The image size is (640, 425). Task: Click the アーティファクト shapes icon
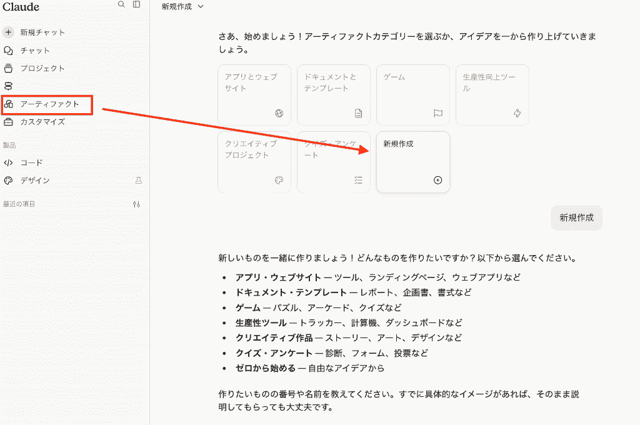8,104
